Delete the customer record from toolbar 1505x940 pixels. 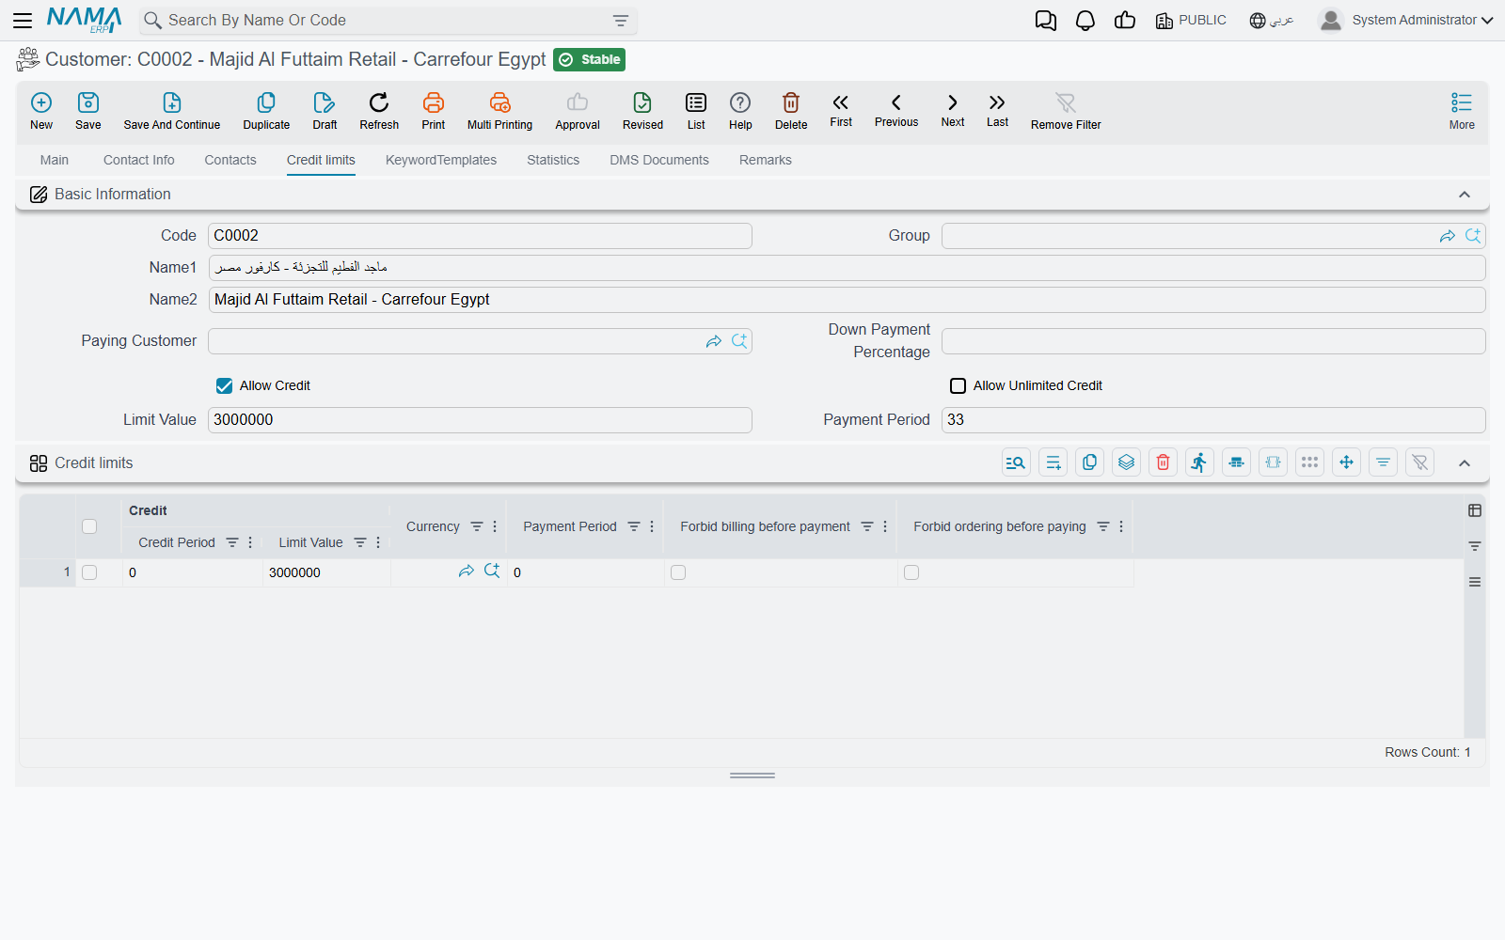point(791,111)
